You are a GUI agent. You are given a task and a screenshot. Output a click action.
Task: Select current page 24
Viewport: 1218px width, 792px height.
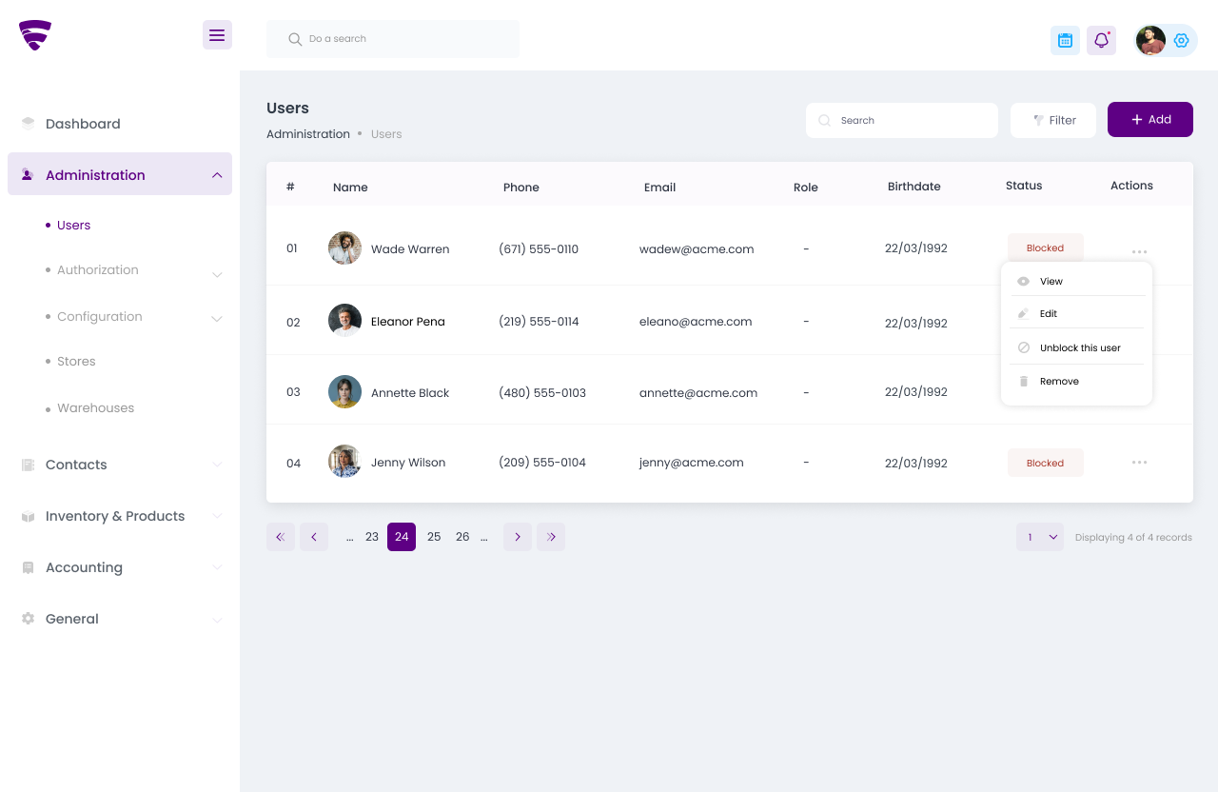402,537
